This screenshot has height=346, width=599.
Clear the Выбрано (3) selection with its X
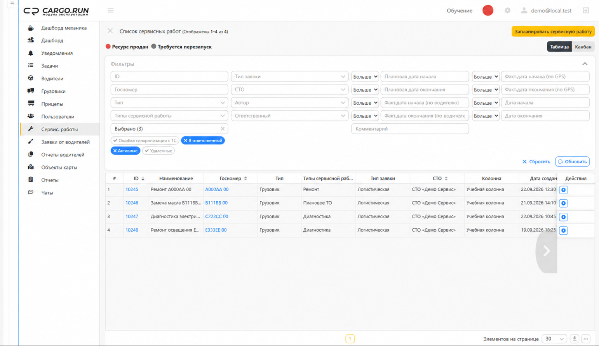(x=223, y=129)
